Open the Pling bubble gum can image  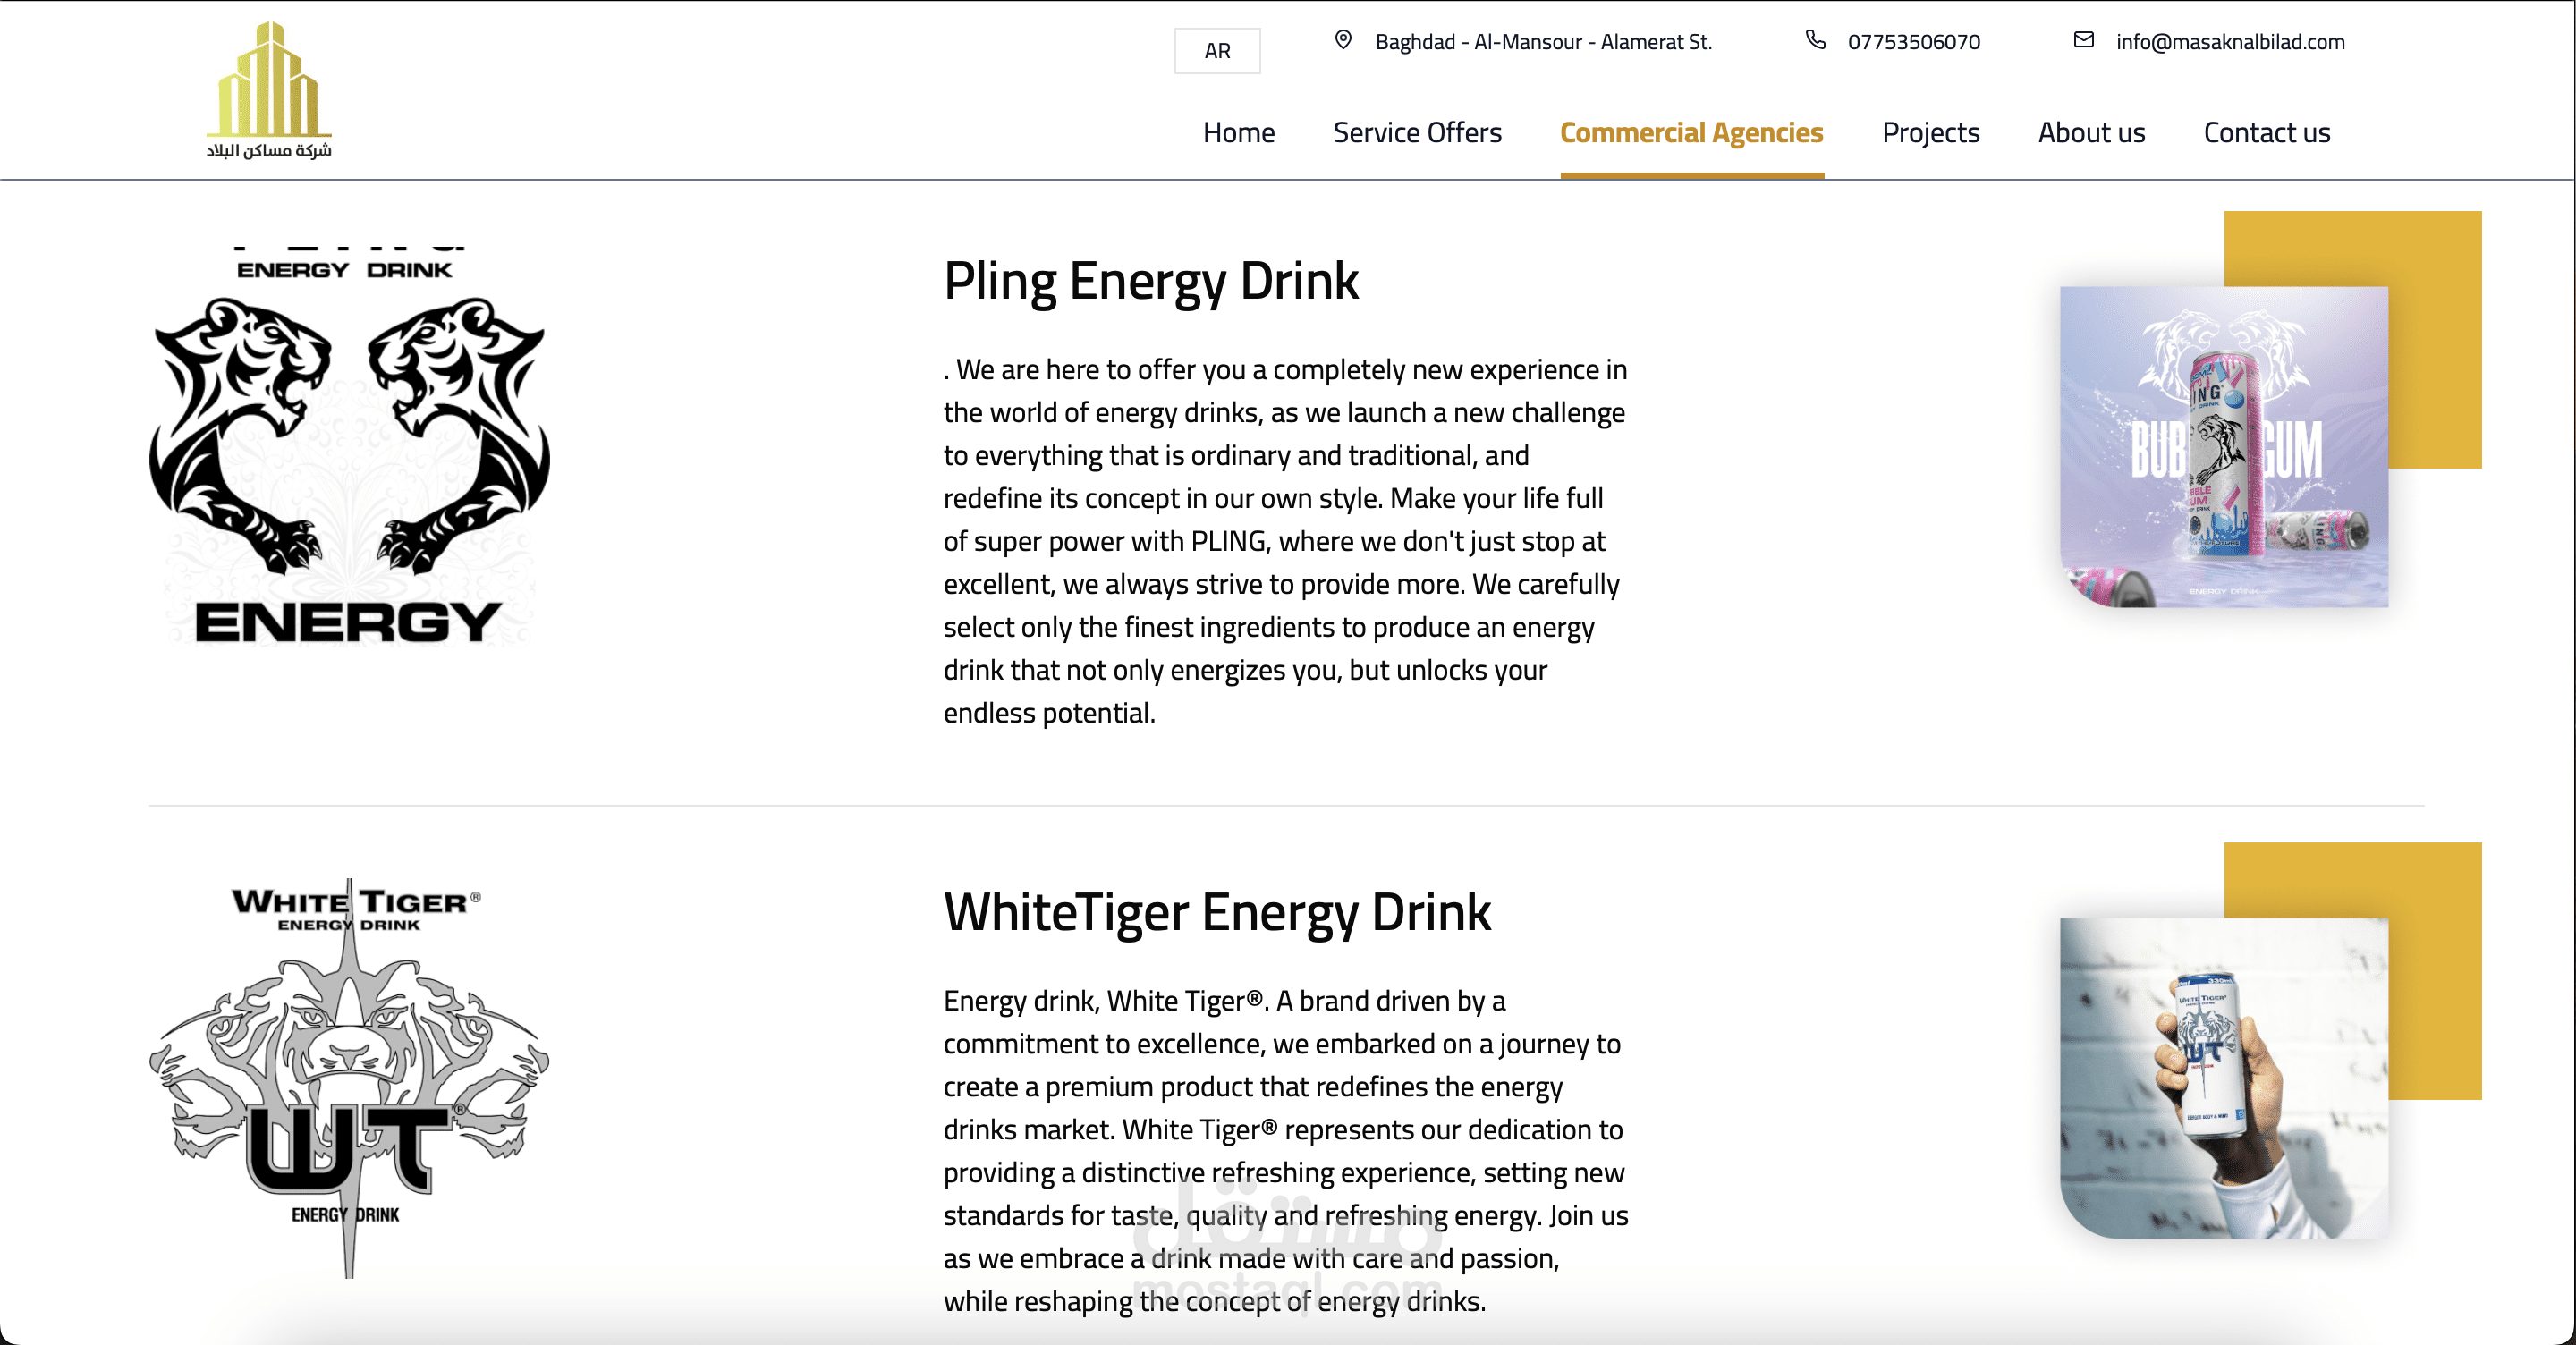coord(2223,446)
